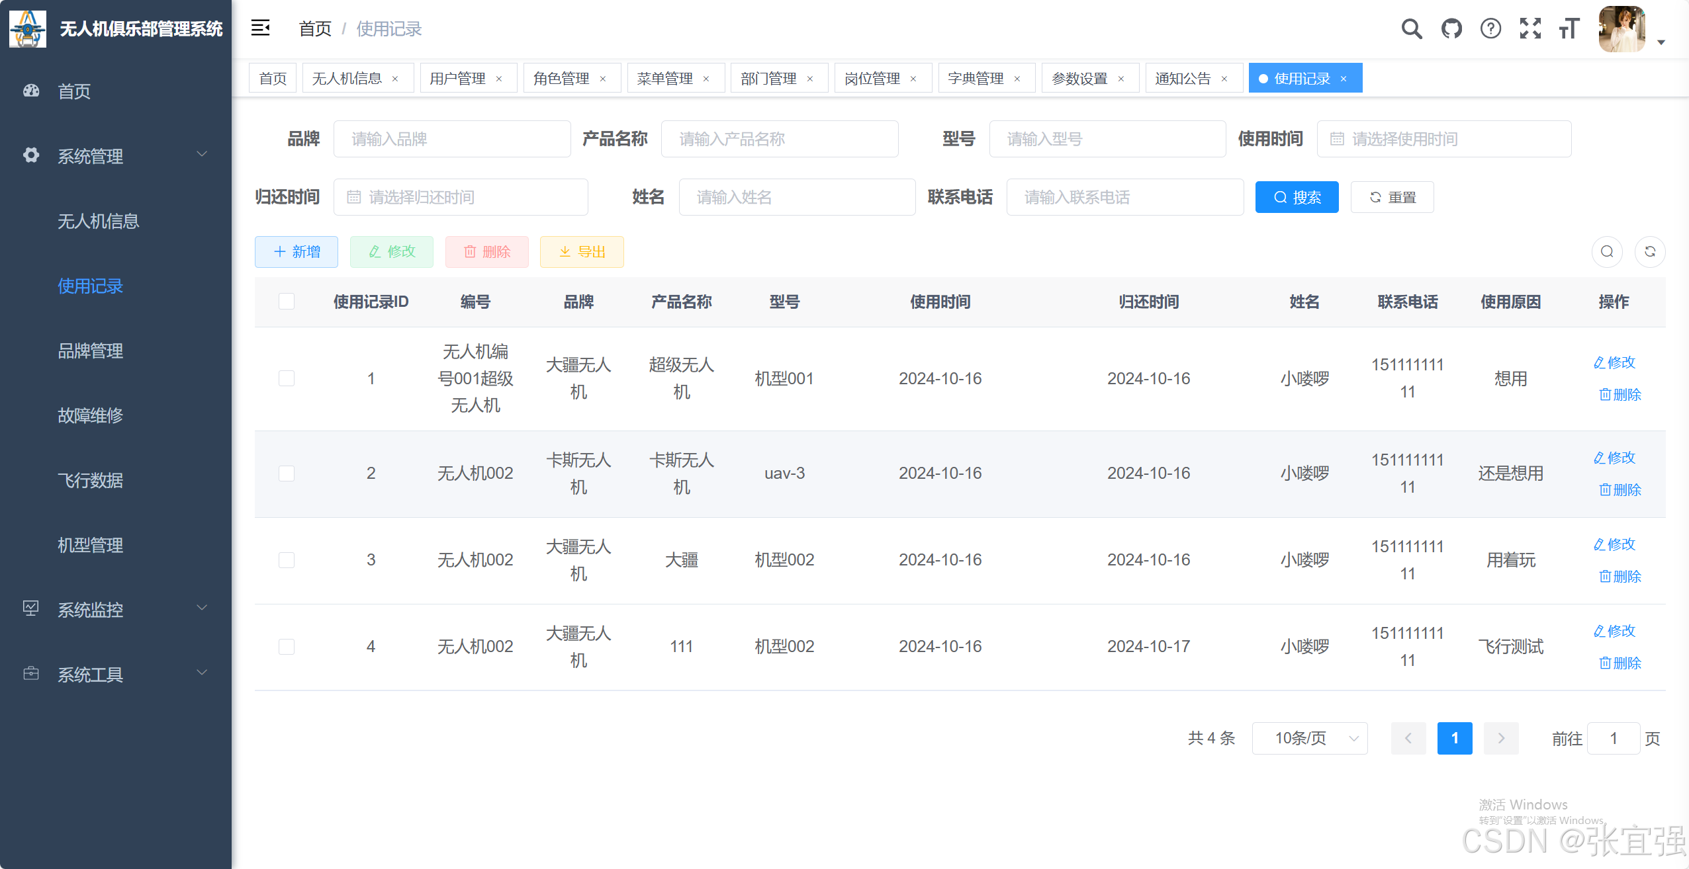Check the checkbox for record row 4

[286, 646]
